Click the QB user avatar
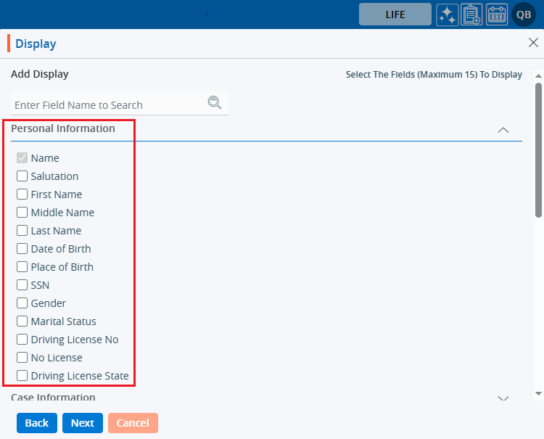The width and height of the screenshot is (544, 439). 524,15
